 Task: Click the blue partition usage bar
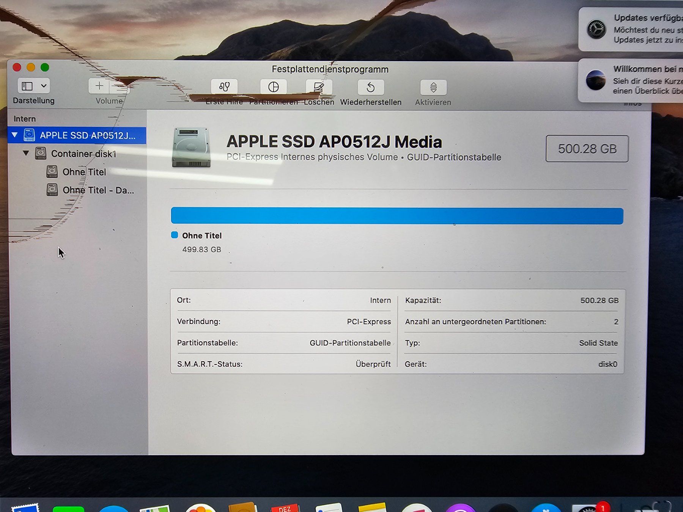tap(397, 216)
